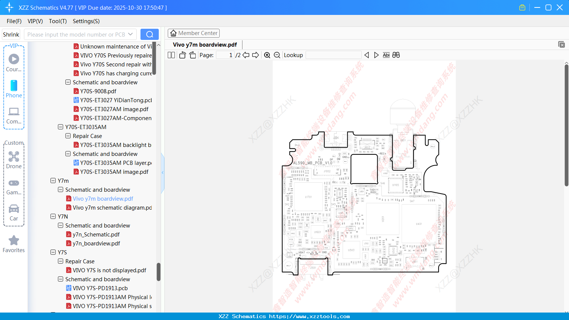Click the yellow bag icon in title bar
This screenshot has height=320, width=569.
pyautogui.click(x=522, y=7)
